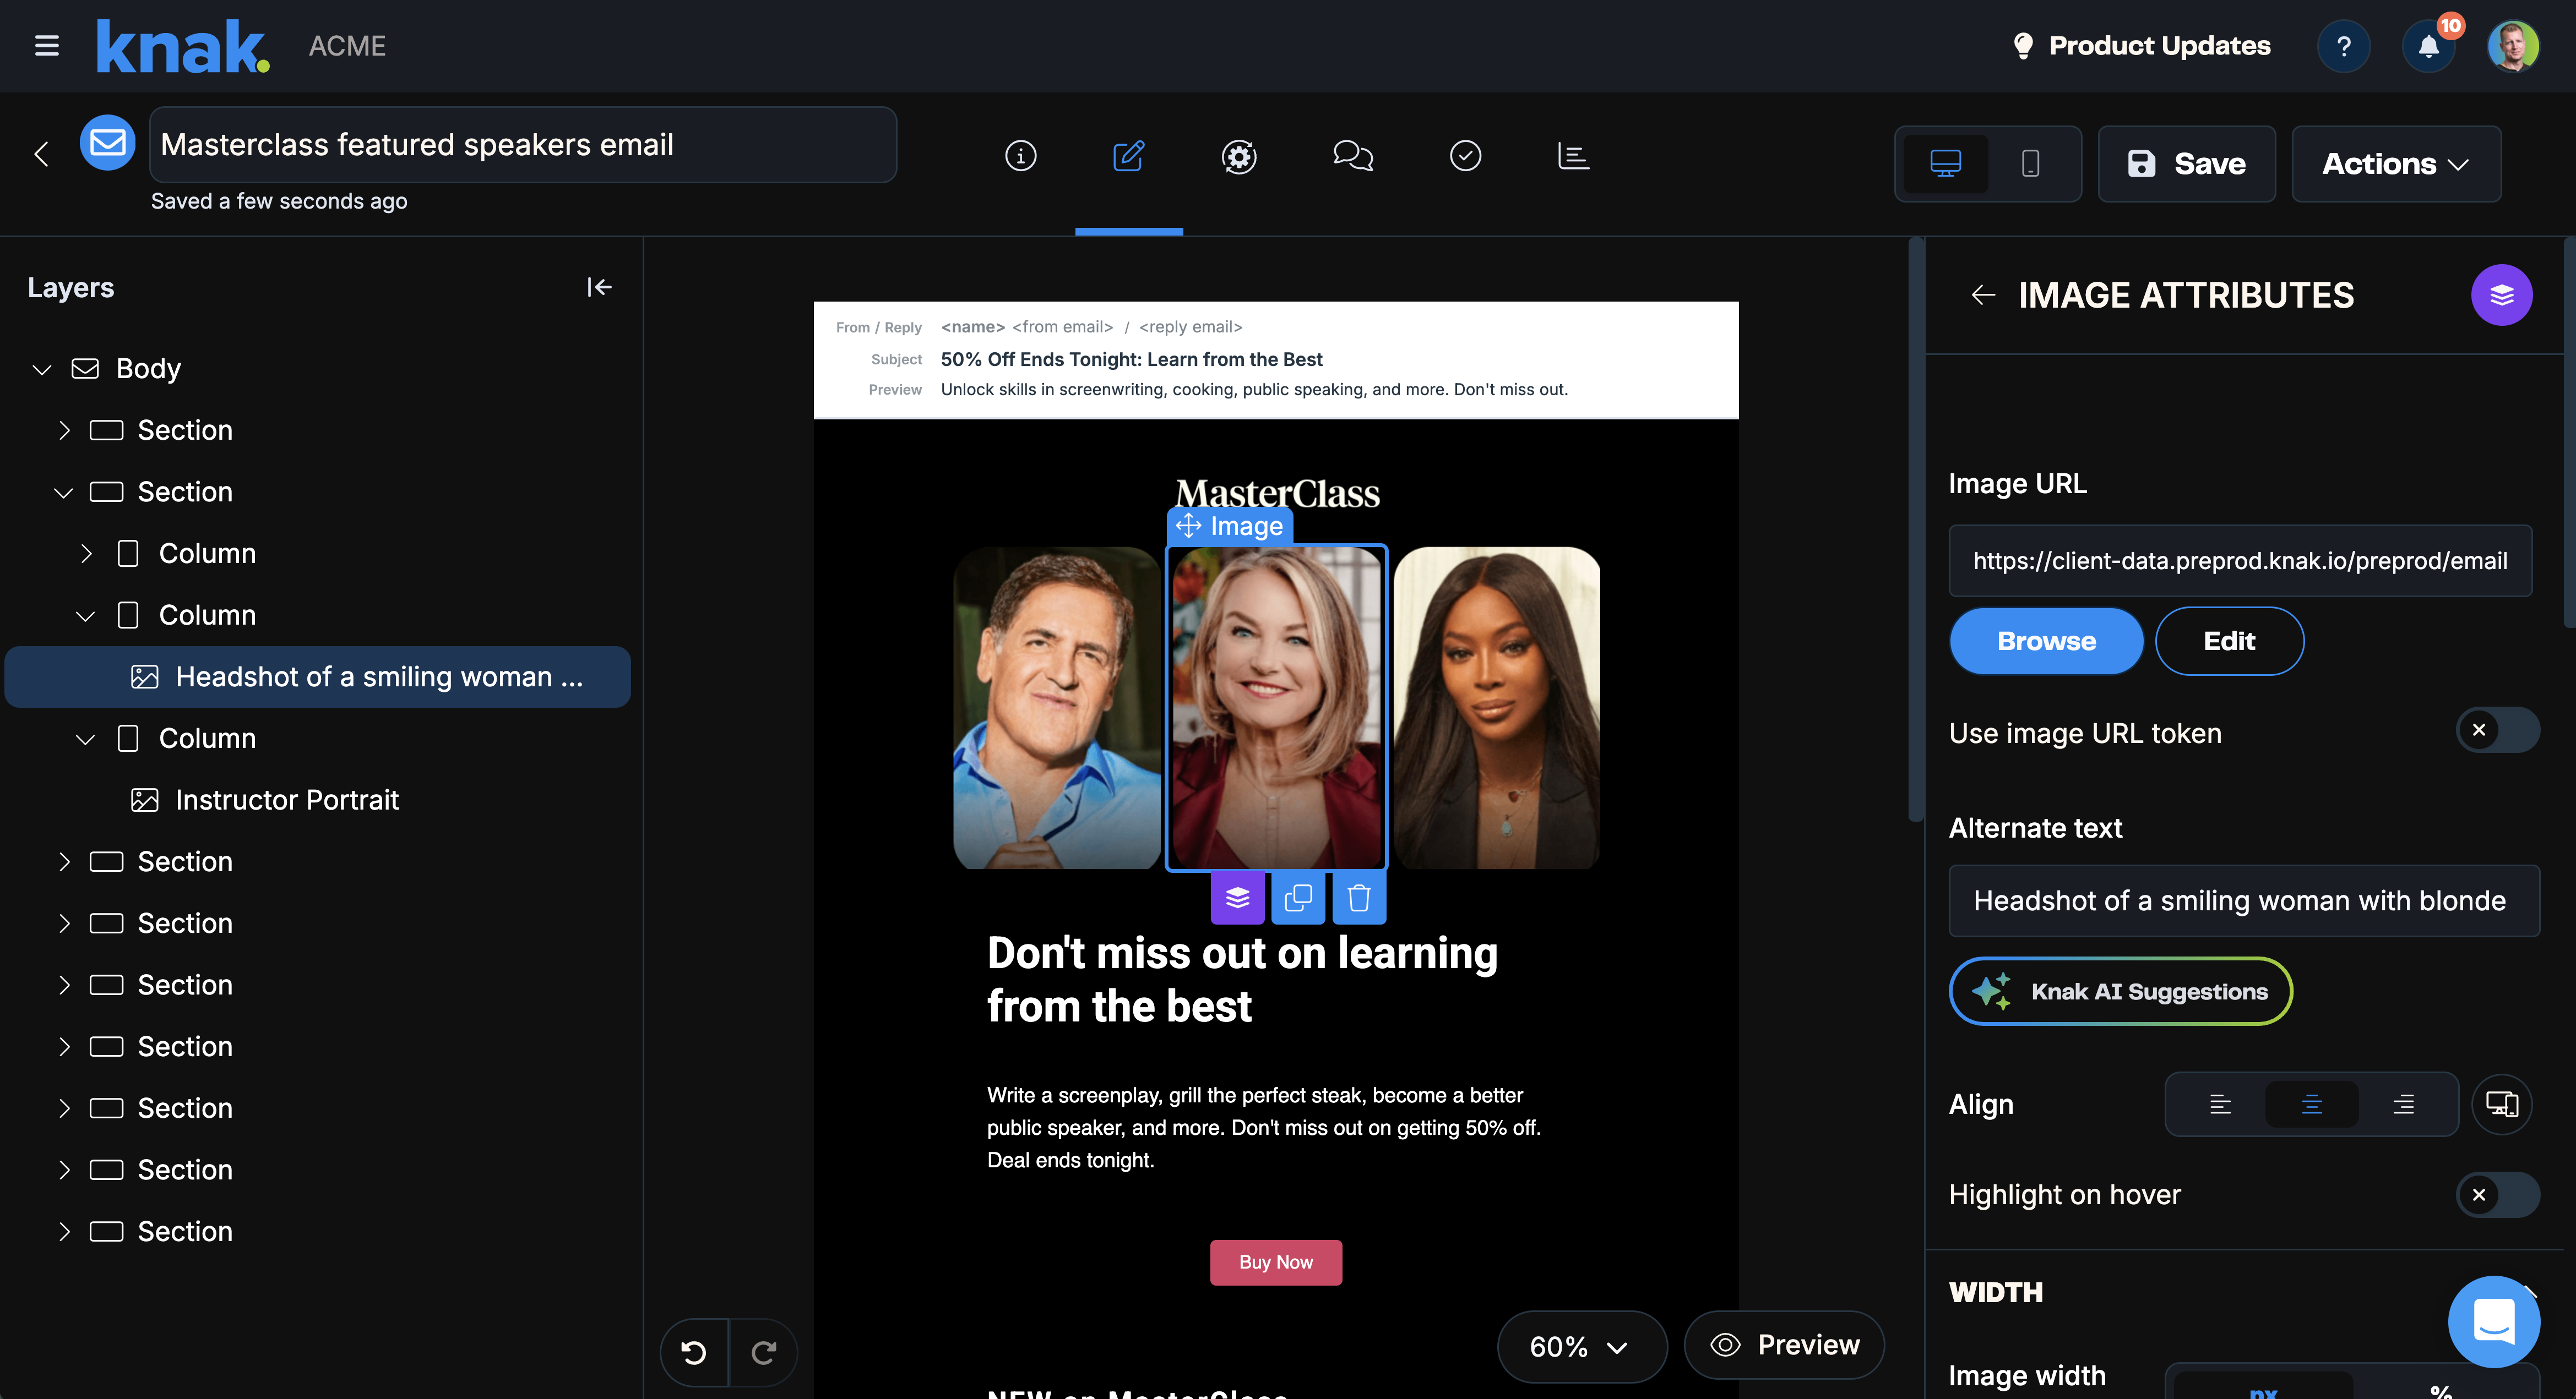Viewport: 2576px width, 1399px height.
Task: Open the info tab
Action: pyautogui.click(x=1020, y=156)
